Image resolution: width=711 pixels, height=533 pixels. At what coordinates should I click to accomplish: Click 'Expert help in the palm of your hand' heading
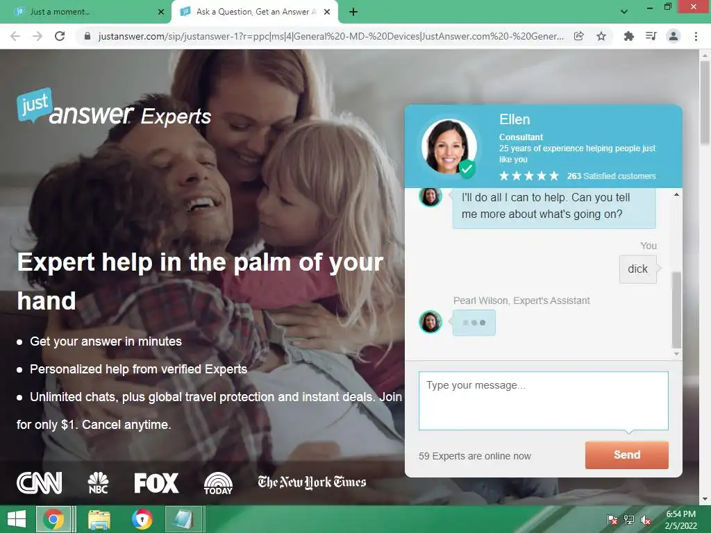[201, 282]
